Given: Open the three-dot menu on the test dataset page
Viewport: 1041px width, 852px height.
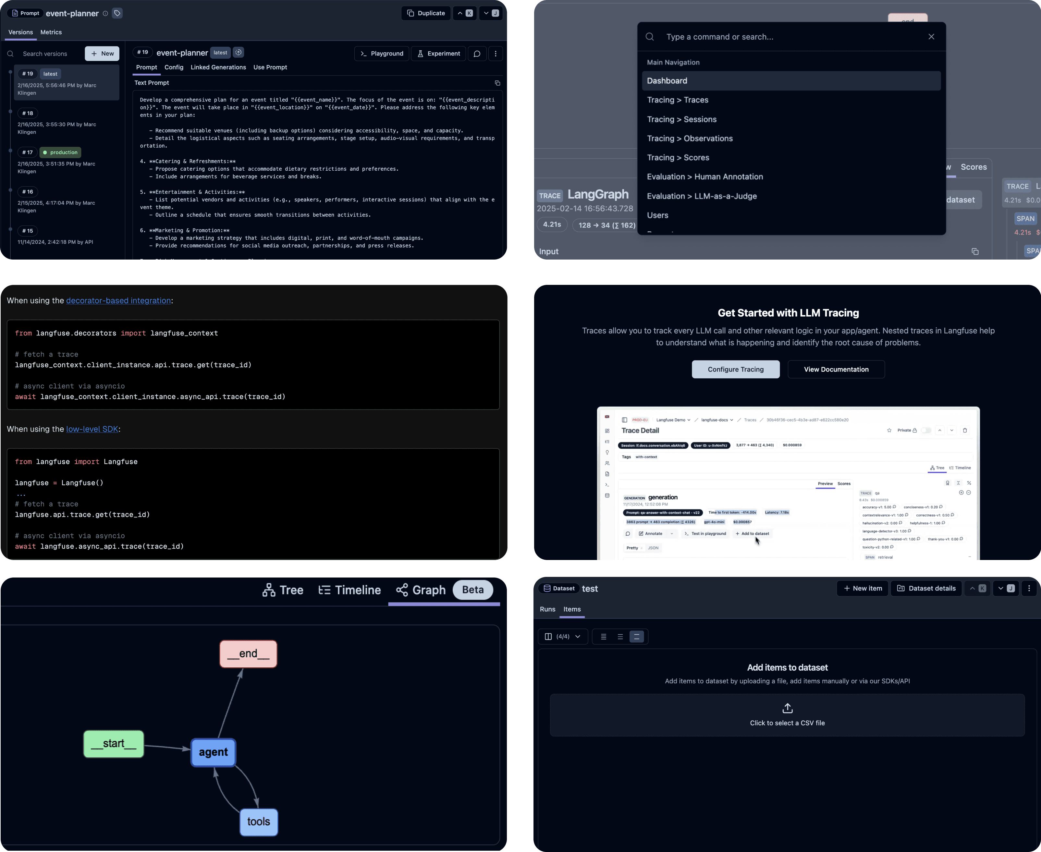Looking at the screenshot, I should 1029,588.
